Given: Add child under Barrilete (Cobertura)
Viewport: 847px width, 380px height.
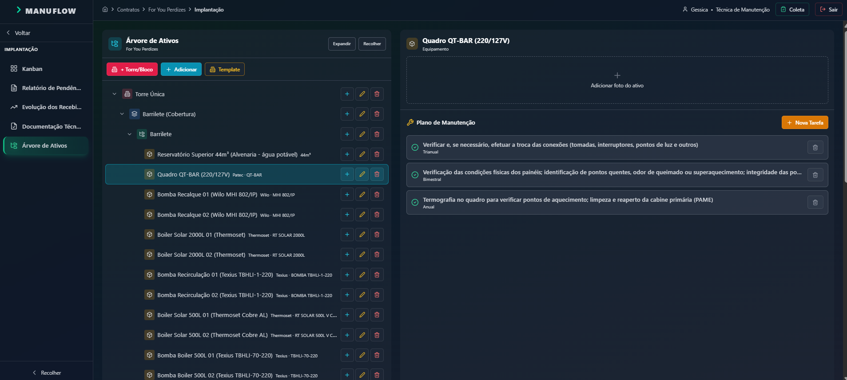Looking at the screenshot, I should click(x=347, y=114).
